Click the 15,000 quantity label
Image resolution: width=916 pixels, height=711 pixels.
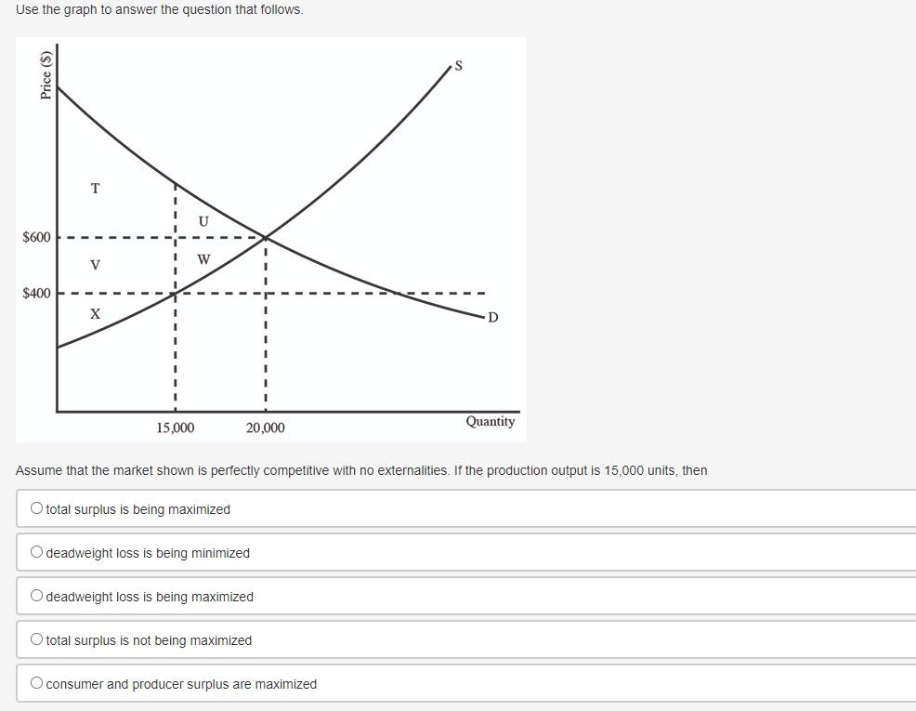[175, 428]
